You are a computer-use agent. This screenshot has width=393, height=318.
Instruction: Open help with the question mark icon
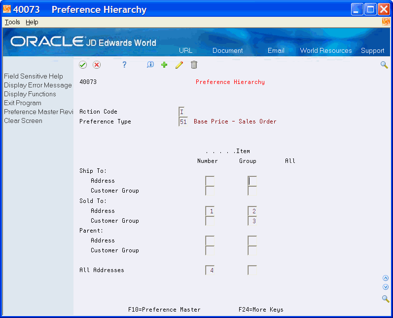(x=124, y=65)
